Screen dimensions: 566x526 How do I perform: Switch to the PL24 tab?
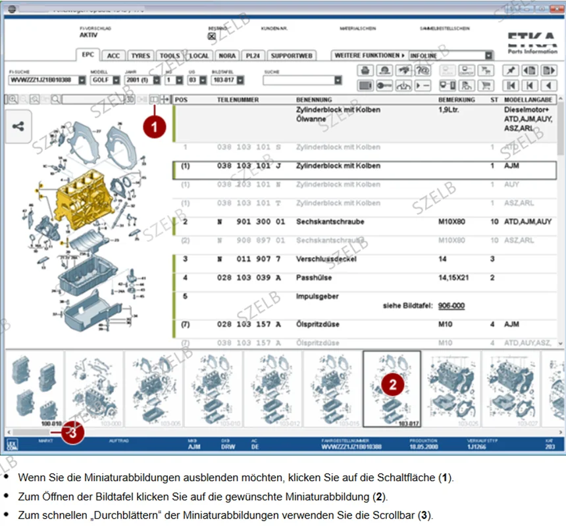(253, 56)
